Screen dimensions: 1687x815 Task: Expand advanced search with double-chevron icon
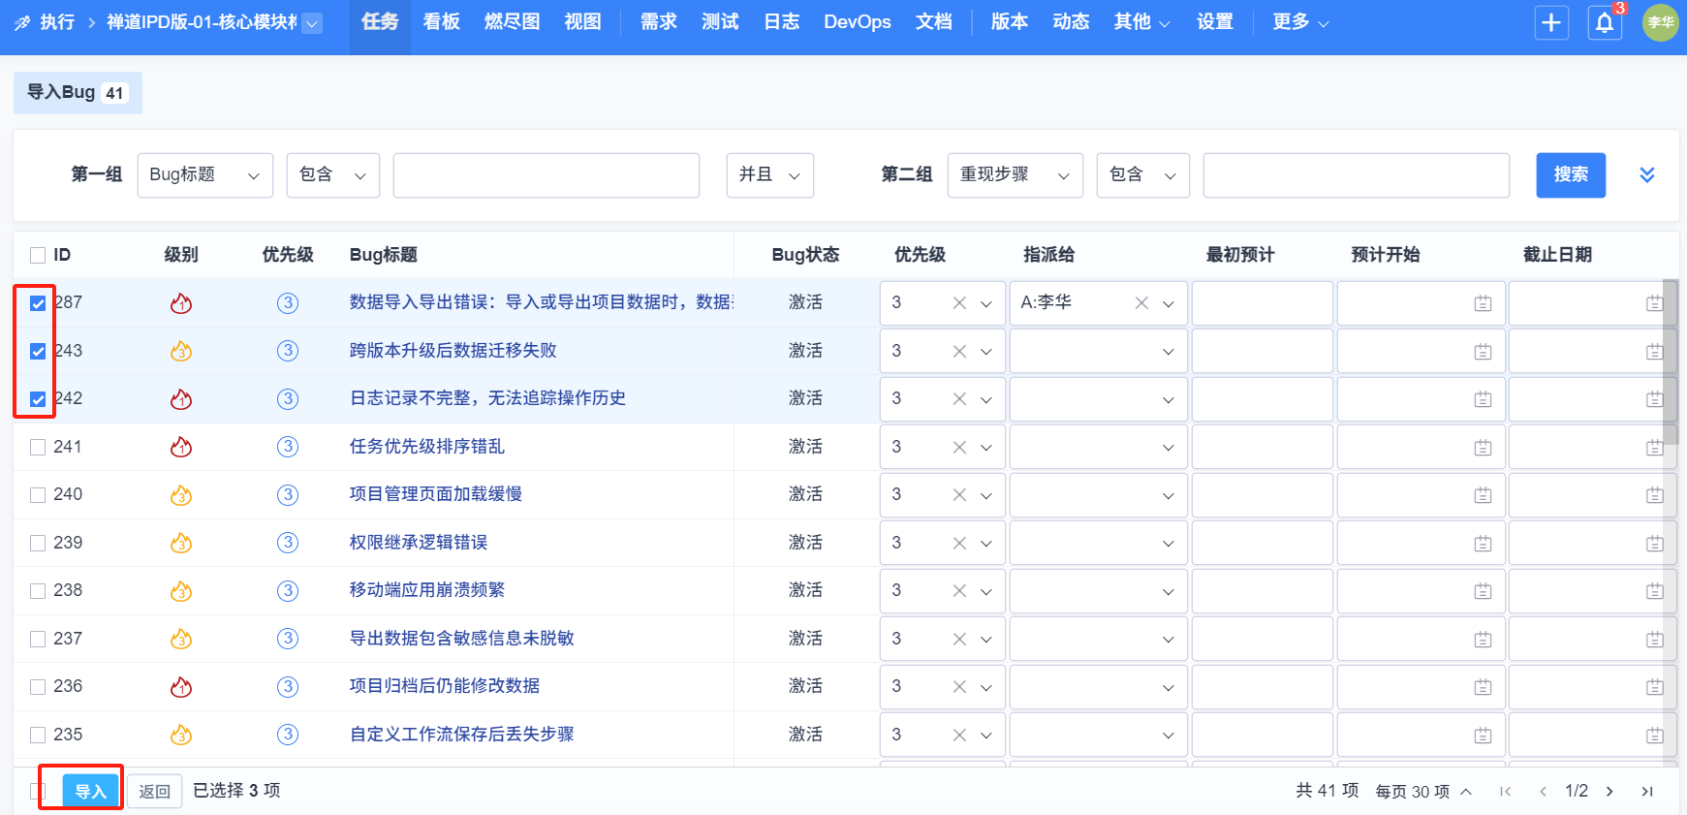[1646, 175]
